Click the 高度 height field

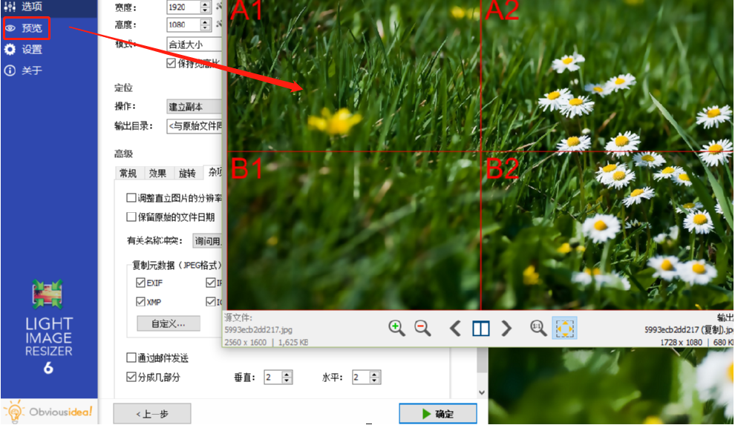click(x=183, y=24)
